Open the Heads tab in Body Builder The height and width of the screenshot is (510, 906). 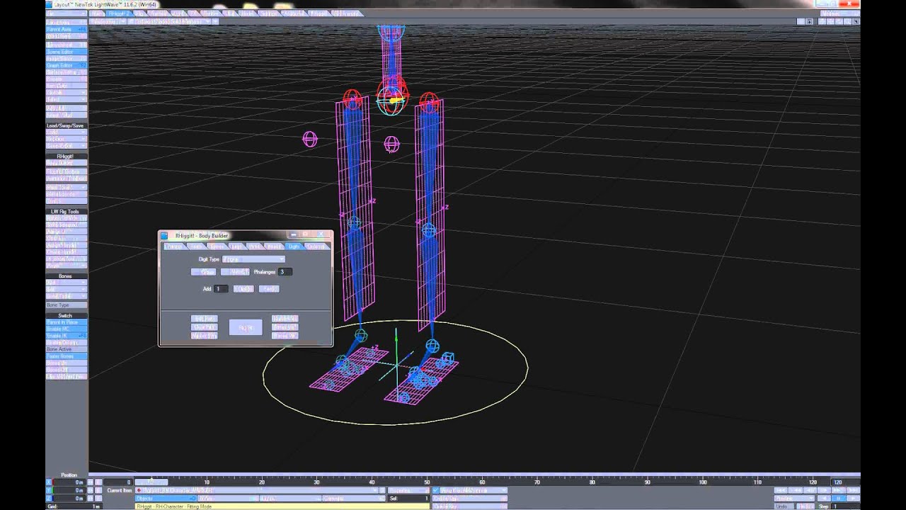pos(275,246)
